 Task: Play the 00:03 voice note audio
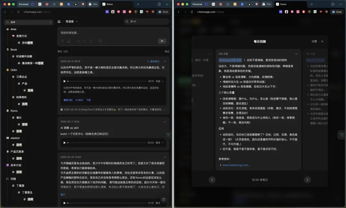click(64, 142)
